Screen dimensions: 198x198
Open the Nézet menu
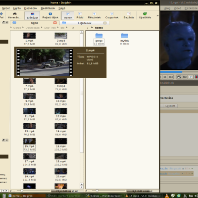coord(6,8)
